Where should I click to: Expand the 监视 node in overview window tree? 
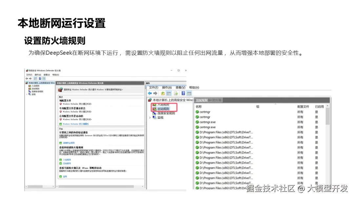[27, 95]
